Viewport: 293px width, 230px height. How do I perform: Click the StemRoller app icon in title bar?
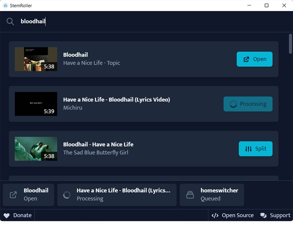point(5,5)
